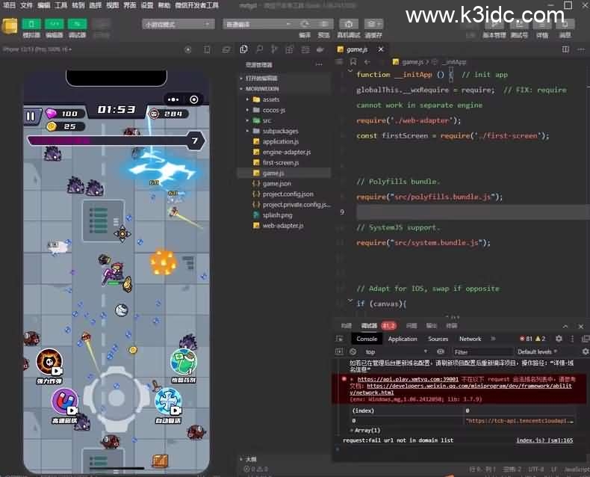
Task: Open the Explorer files icon in sidebar
Action: (x=243, y=49)
